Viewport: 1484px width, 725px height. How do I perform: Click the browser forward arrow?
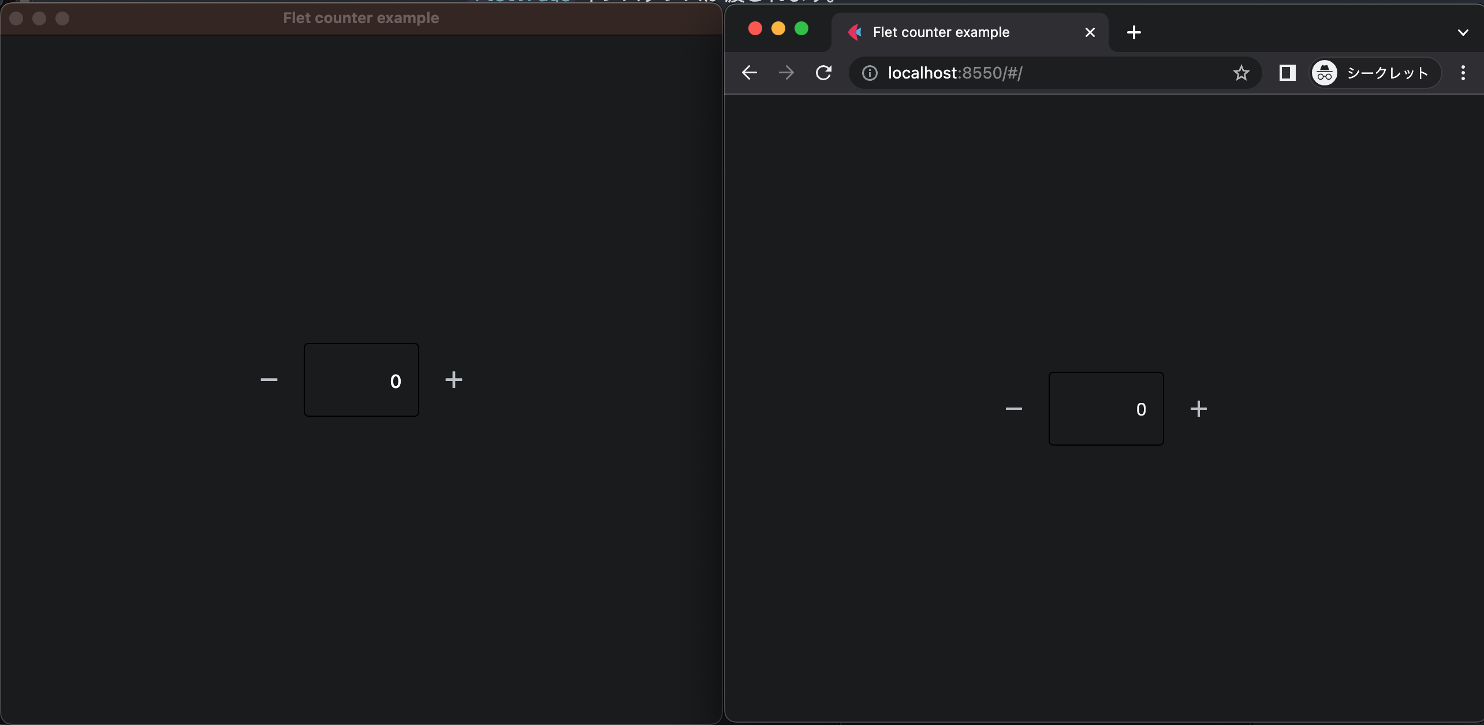click(x=786, y=73)
